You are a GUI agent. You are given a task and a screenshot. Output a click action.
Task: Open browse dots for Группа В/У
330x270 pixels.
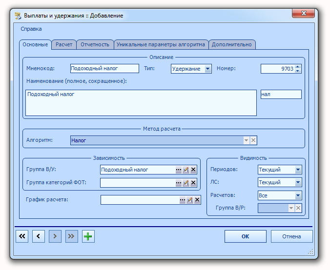179,170
